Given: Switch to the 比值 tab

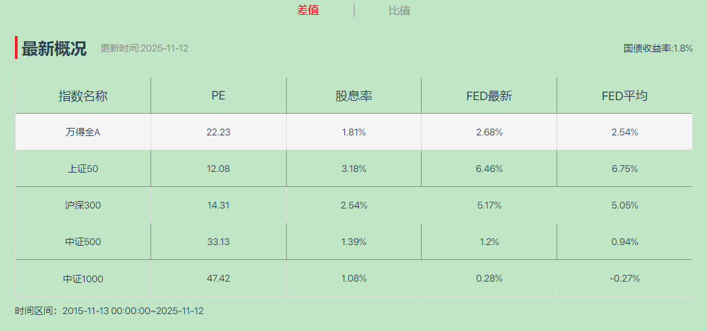Looking at the screenshot, I should [x=399, y=11].
